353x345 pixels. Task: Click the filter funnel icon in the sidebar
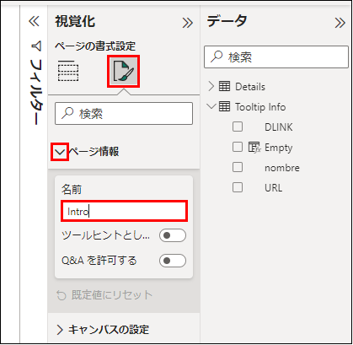pyautogui.click(x=36, y=46)
